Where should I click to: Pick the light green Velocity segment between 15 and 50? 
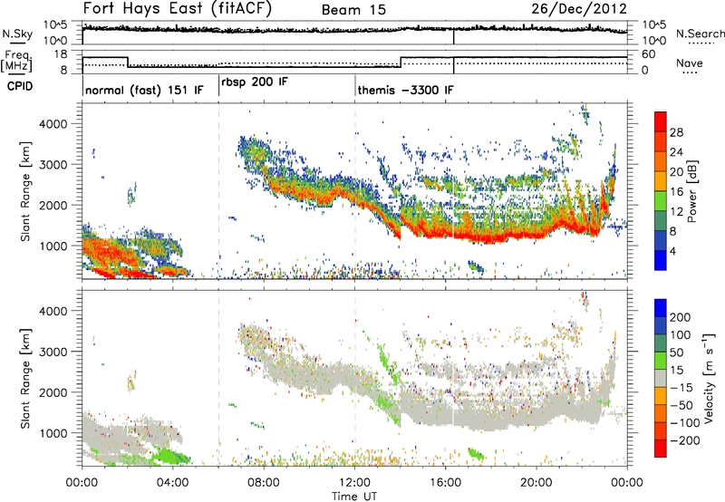pos(661,360)
